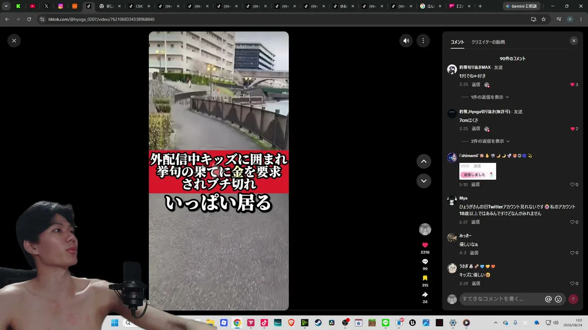Open the creator's profile avatar beside video

(x=425, y=229)
